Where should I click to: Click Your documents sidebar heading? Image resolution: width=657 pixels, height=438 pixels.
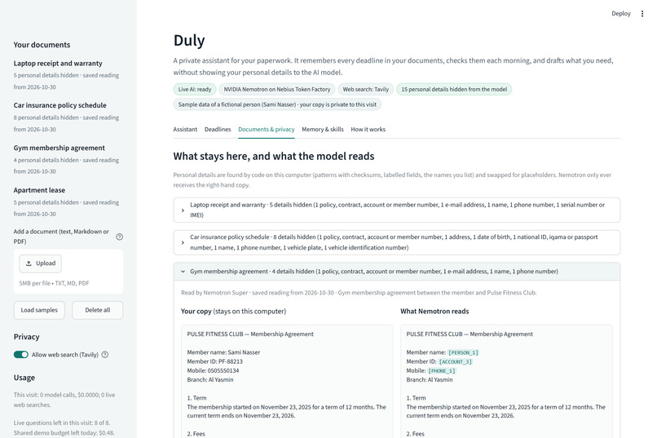click(42, 45)
